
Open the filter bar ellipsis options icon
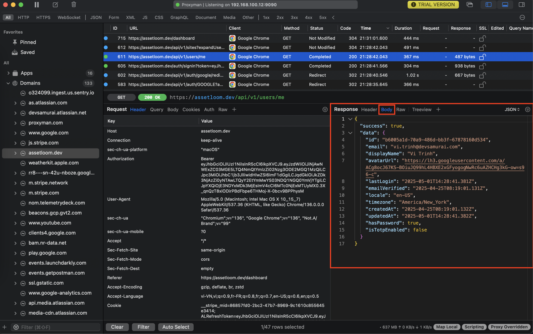[522, 17]
